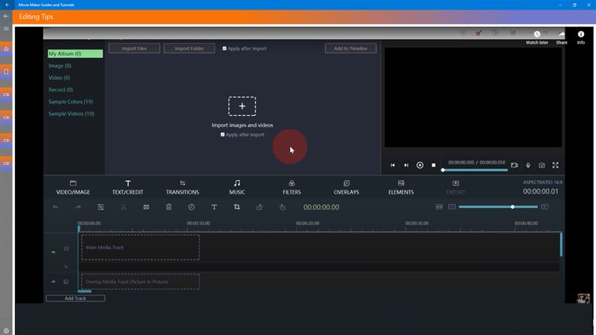
Task: Select the My Album (0) category
Action: (75, 54)
